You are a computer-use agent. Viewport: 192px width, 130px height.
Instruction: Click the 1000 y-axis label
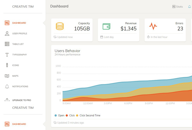(58, 66)
